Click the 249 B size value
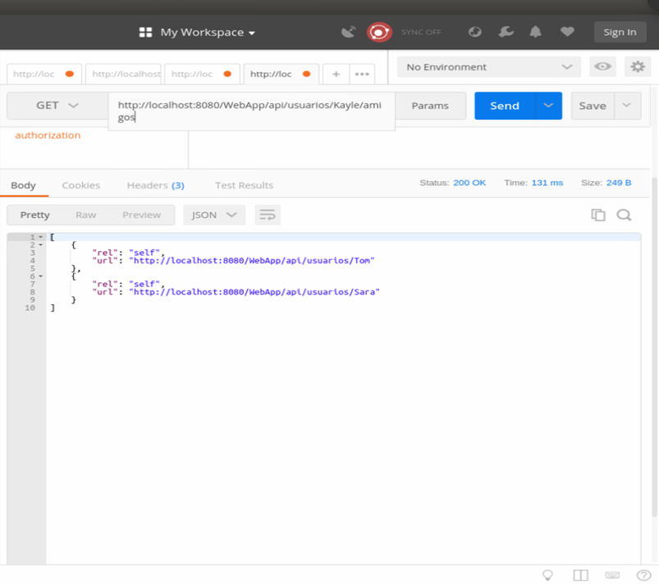659x584 pixels. click(x=619, y=183)
